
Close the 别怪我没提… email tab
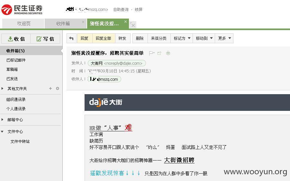point(126,21)
